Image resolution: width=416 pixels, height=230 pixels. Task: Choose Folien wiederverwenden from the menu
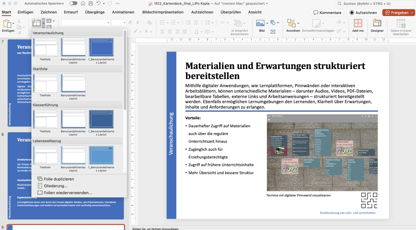tap(68, 193)
